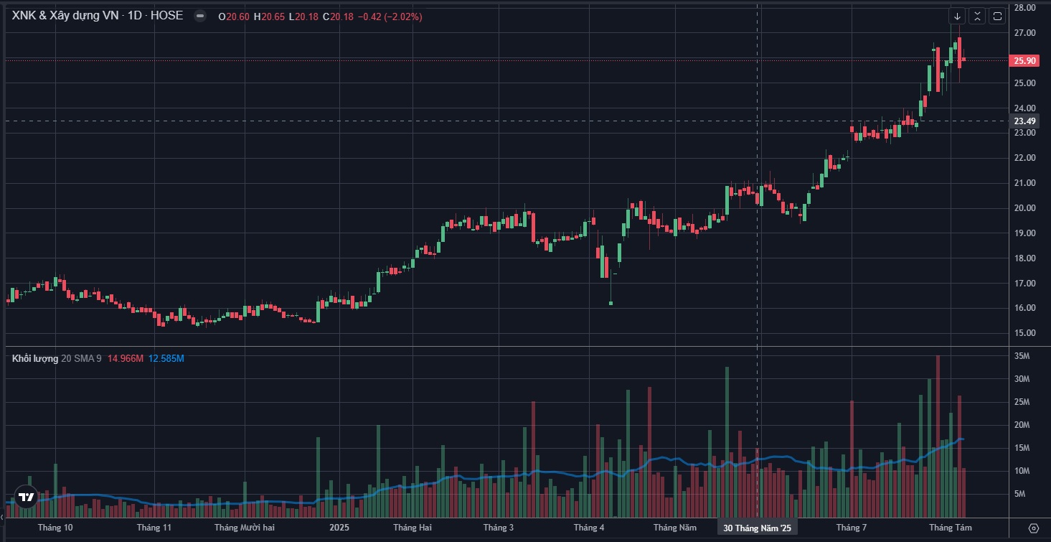Image resolution: width=1051 pixels, height=542 pixels.
Task: Click the XNK & Xây dựng VN title
Action: 63,15
